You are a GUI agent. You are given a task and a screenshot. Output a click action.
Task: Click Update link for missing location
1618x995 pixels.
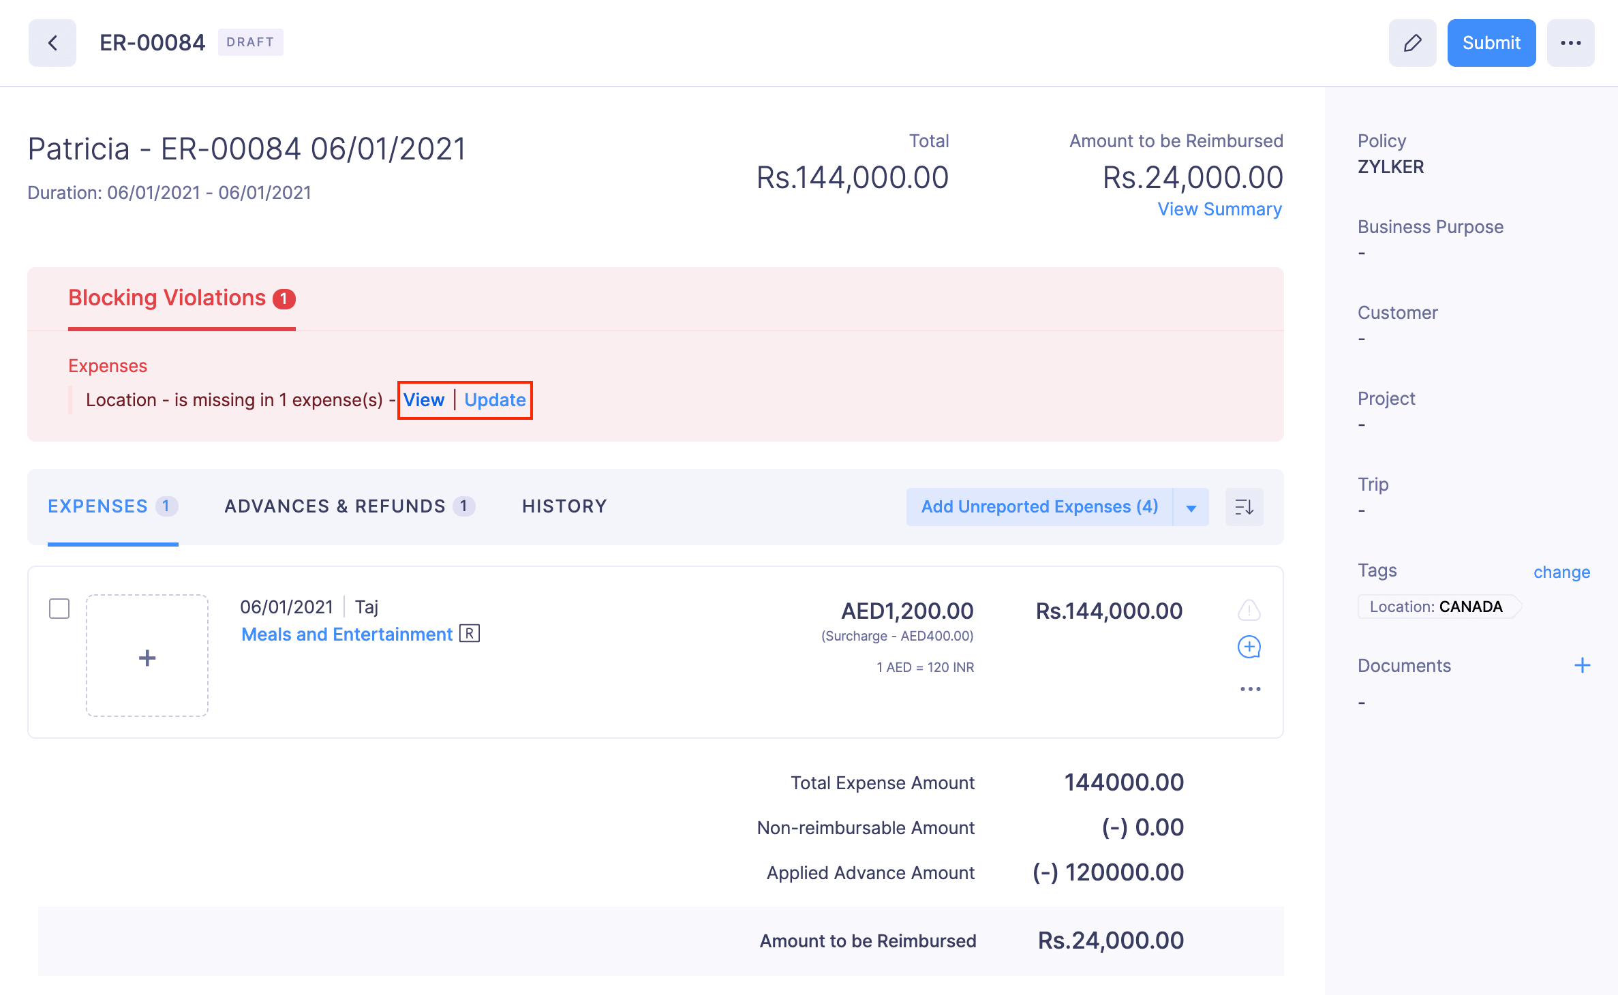(495, 400)
